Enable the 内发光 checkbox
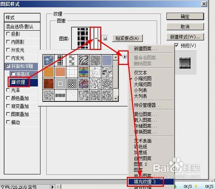Viewport: 215px width, 189px height. click(8, 58)
